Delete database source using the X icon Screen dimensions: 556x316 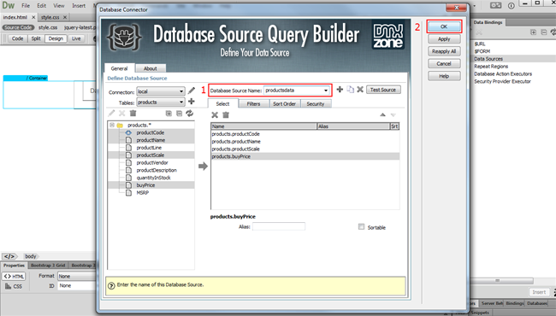[x=360, y=90]
